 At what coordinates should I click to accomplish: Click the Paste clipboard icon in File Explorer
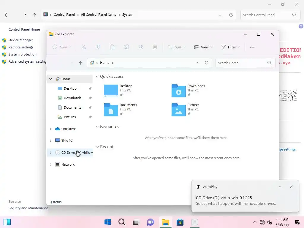coord(112,47)
